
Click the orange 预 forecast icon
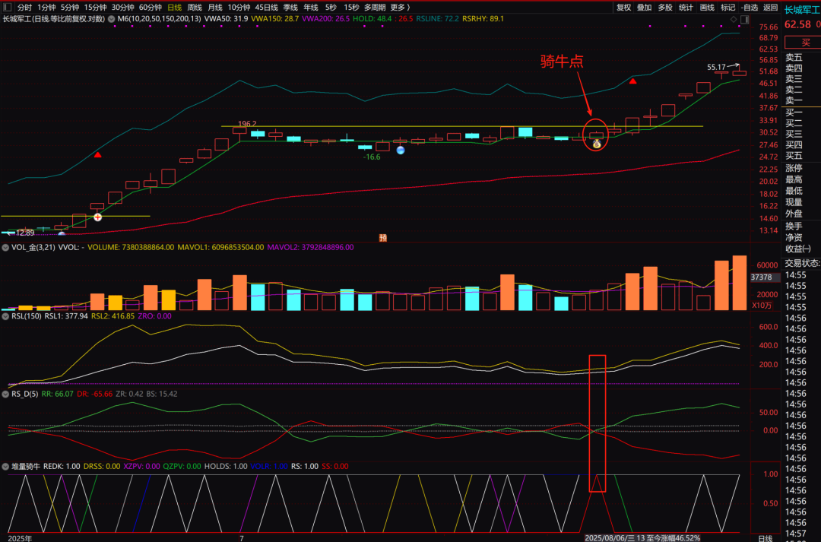click(x=382, y=238)
